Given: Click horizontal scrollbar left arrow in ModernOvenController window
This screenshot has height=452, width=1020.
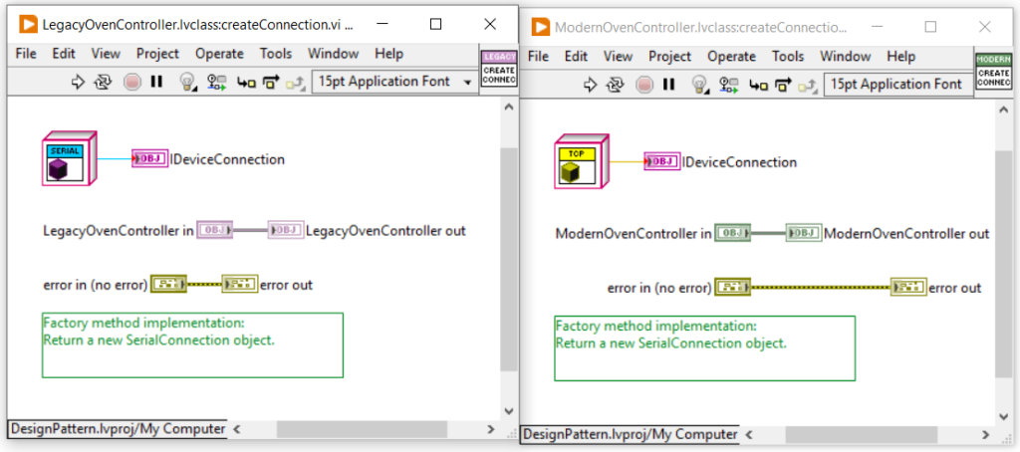Looking at the screenshot, I should 748,434.
